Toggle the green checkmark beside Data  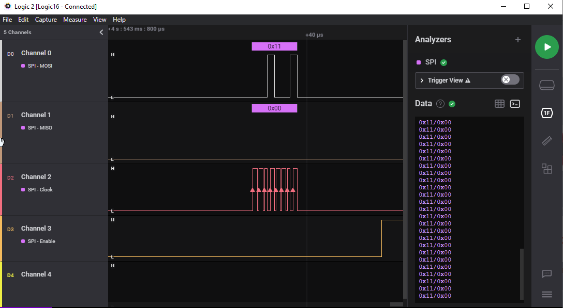point(451,103)
